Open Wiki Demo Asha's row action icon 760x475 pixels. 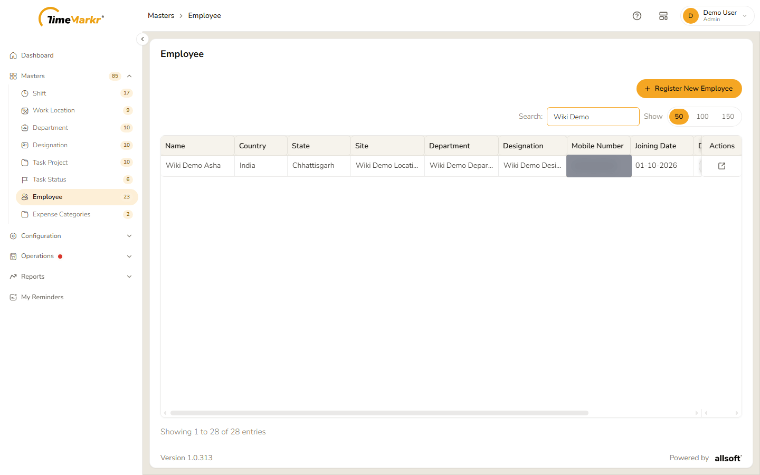[722, 166]
